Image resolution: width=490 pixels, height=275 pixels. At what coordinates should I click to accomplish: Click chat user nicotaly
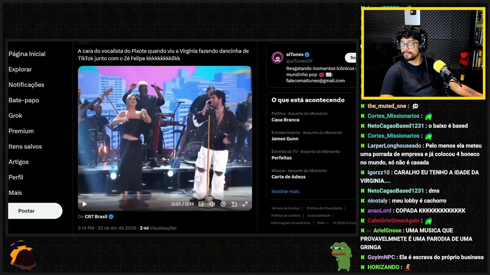(x=377, y=201)
